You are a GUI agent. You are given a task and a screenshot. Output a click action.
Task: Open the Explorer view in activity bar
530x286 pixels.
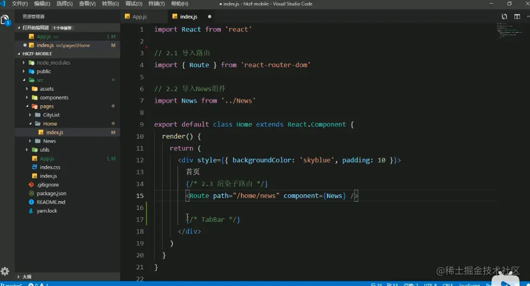click(x=5, y=20)
